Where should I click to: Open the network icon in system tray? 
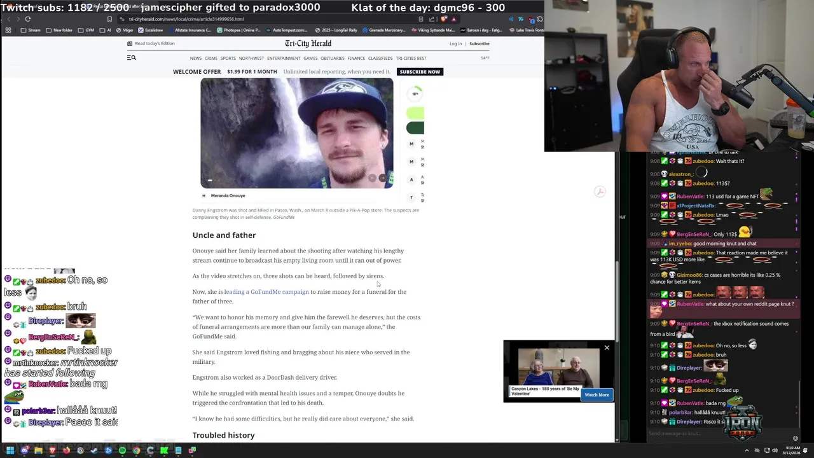click(767, 450)
